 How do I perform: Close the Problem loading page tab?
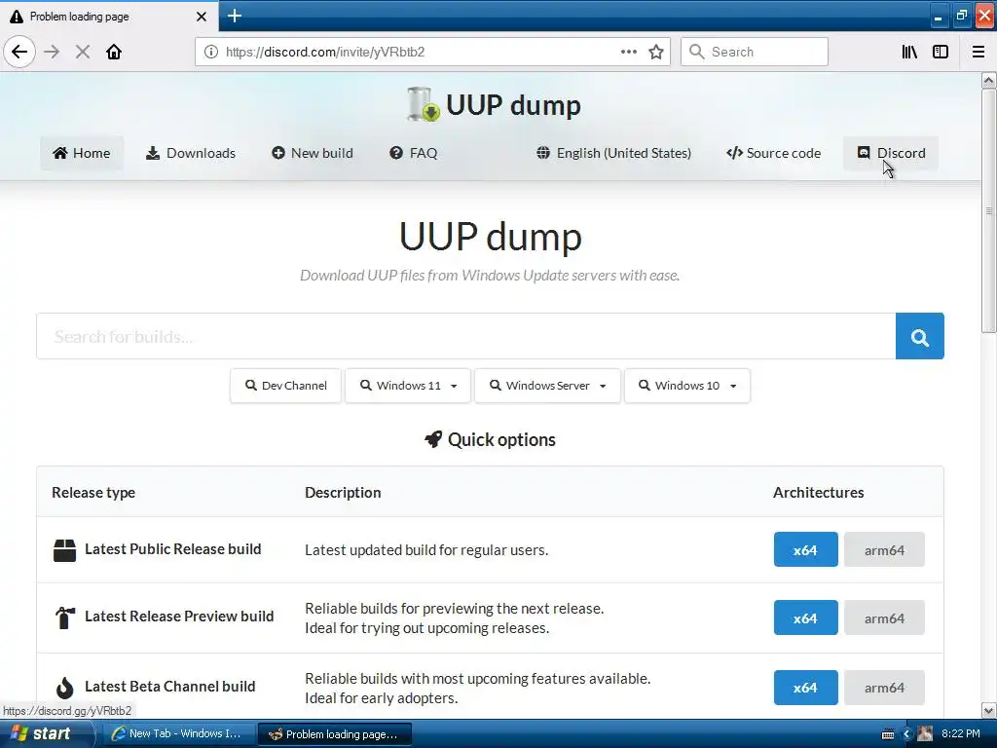pos(201,17)
